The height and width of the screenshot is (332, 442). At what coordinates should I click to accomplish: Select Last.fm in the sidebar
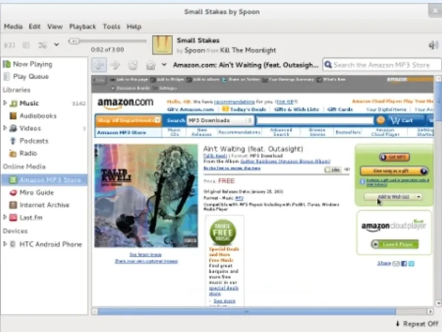[x=31, y=217]
